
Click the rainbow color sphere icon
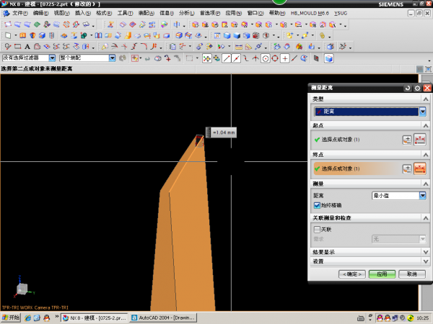[x=165, y=24]
